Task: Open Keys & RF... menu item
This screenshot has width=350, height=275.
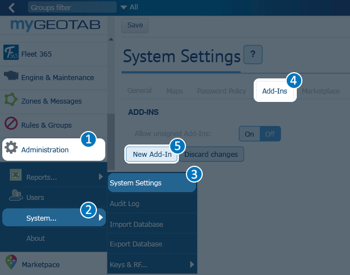Action: (152, 264)
